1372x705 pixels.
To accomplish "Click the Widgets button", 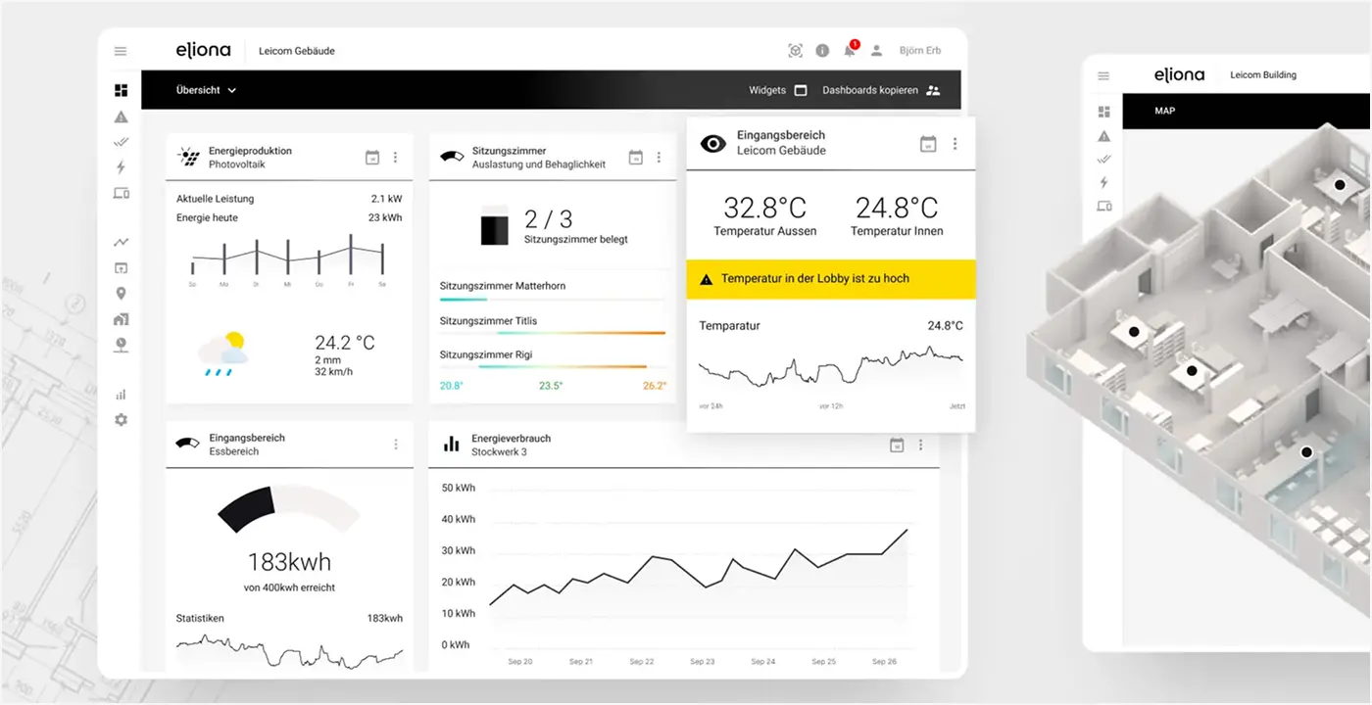I will coord(777,90).
